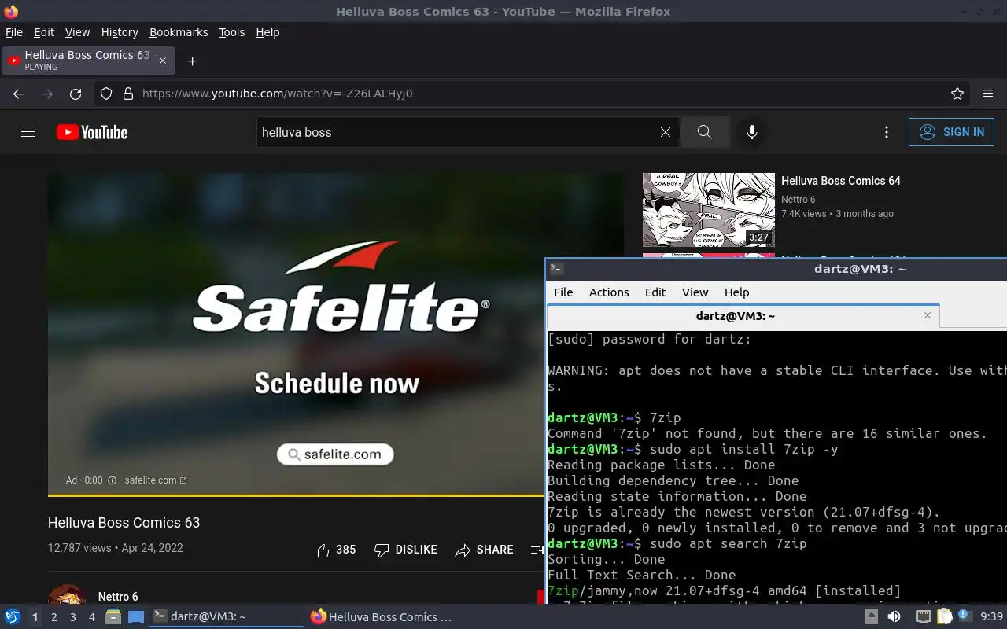Select the dartz@VM3 terminal tab

(x=743, y=316)
